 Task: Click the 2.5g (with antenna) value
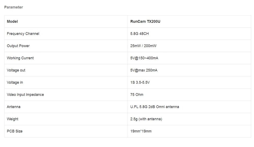point(146,119)
